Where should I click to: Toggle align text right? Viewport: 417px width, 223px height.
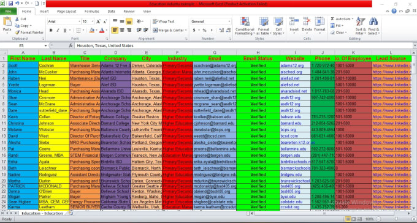click(129, 30)
